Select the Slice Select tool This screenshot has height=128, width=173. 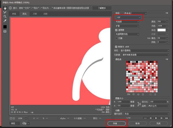click(x=5, y=12)
